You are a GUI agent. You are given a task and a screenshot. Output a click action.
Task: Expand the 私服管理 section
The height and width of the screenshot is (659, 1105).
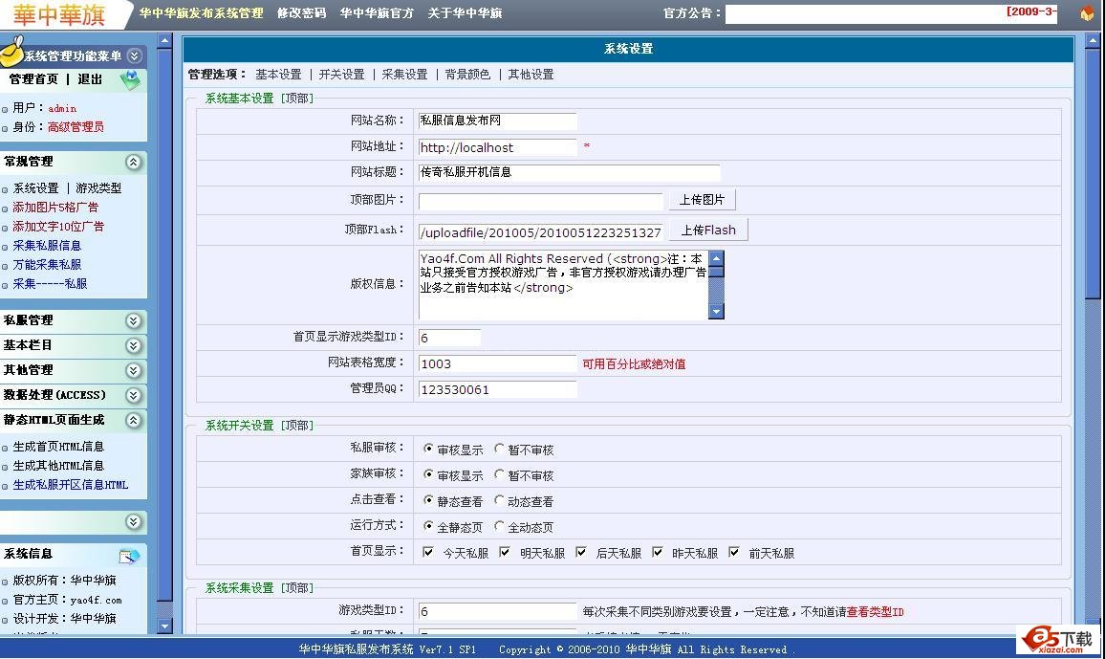(x=134, y=321)
